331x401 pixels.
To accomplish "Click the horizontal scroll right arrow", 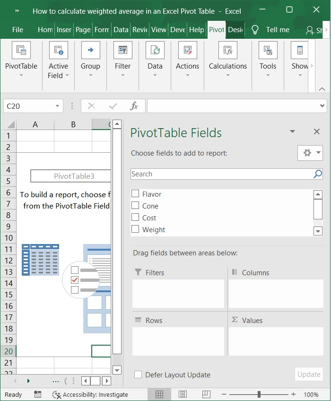I will [x=107, y=381].
